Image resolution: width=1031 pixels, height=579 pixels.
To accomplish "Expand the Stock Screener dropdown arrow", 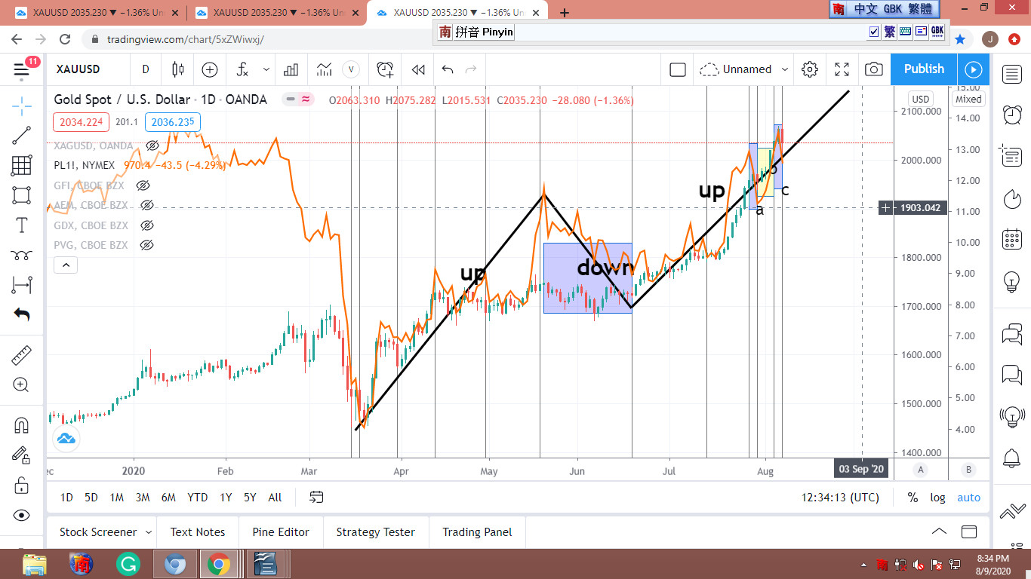I will pos(149,532).
